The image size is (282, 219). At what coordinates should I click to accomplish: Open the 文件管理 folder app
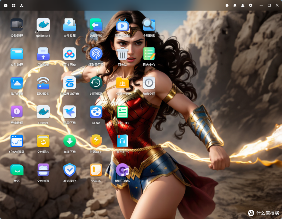coord(17,54)
